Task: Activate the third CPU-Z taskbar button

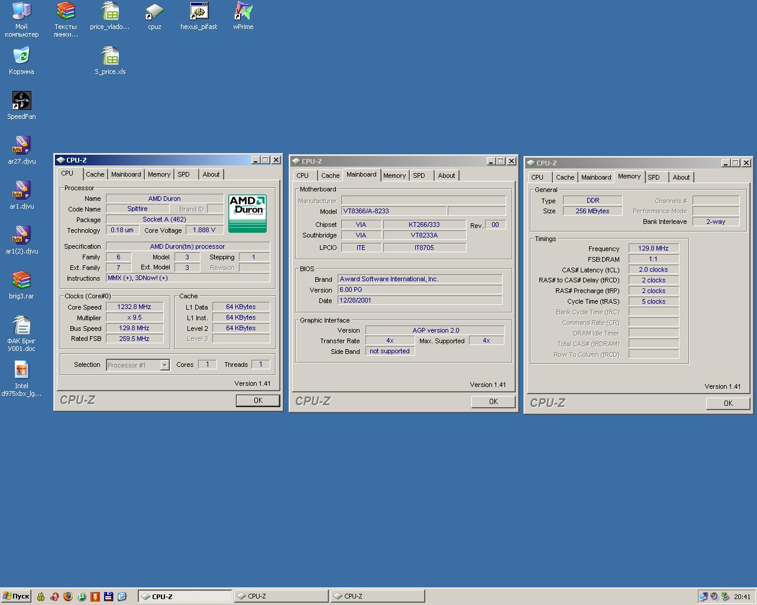Action: click(377, 596)
